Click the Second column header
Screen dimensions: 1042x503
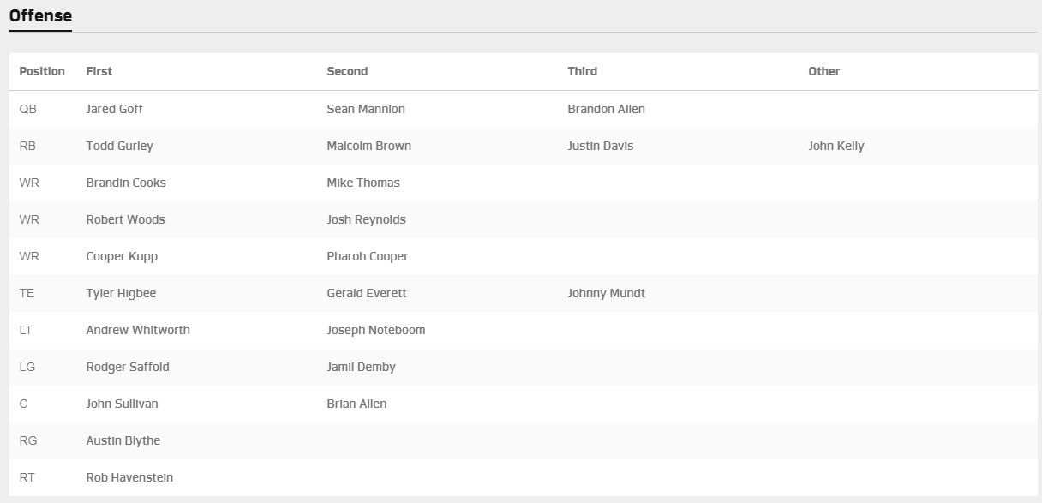click(347, 71)
